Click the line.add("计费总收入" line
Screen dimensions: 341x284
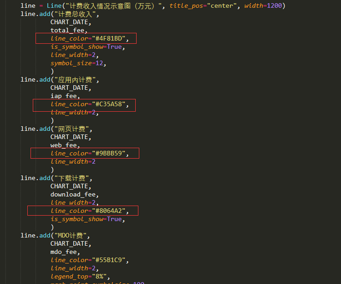tap(60, 14)
